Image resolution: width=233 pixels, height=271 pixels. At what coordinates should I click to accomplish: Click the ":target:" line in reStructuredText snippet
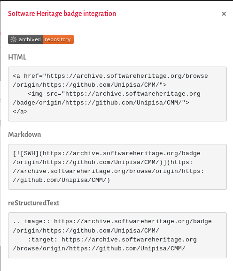[x=112, y=240]
